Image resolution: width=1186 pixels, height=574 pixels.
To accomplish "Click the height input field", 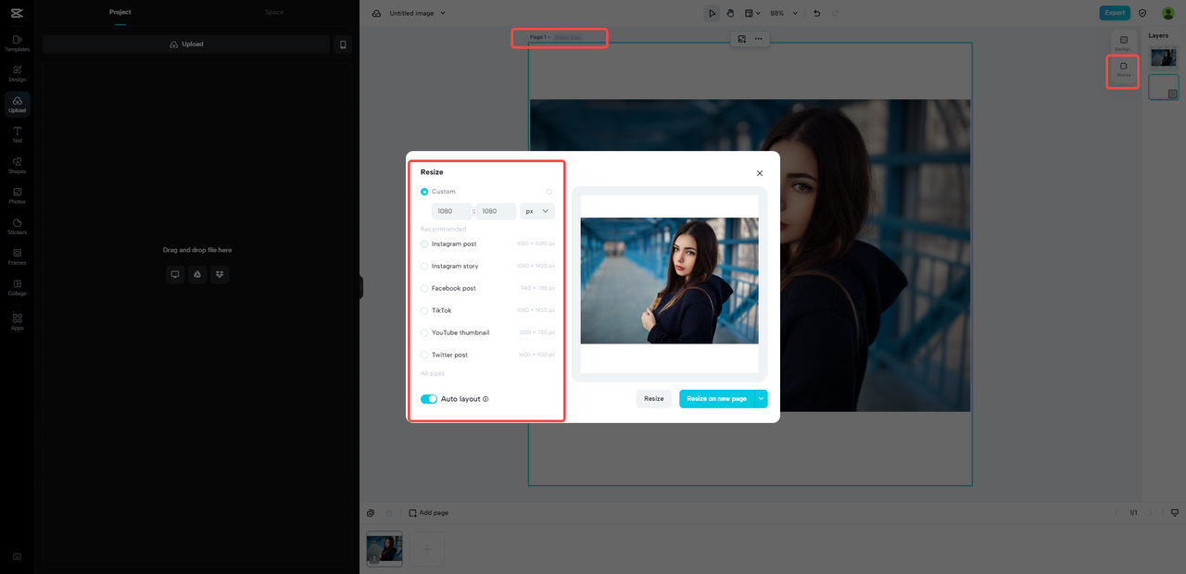I will click(496, 211).
